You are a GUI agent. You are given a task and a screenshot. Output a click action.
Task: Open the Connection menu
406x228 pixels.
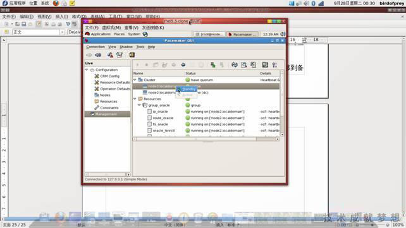pos(95,47)
